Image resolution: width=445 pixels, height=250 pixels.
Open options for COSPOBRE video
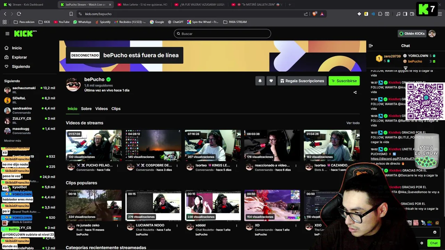[x=177, y=166]
